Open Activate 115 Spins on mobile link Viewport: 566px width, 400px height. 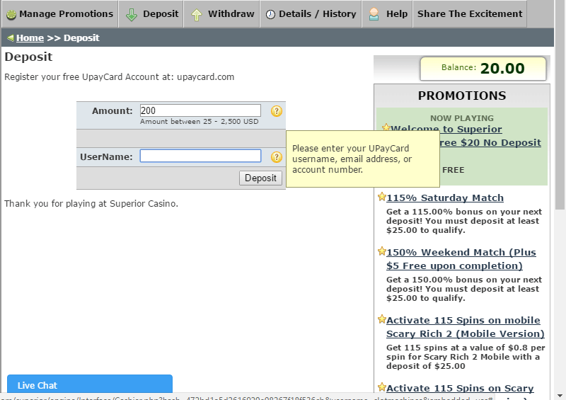(x=466, y=327)
